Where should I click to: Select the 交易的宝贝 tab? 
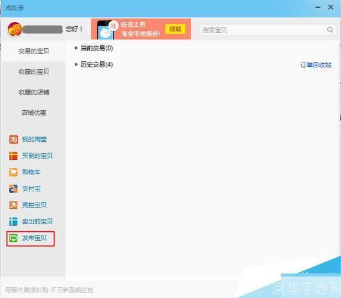(33, 51)
